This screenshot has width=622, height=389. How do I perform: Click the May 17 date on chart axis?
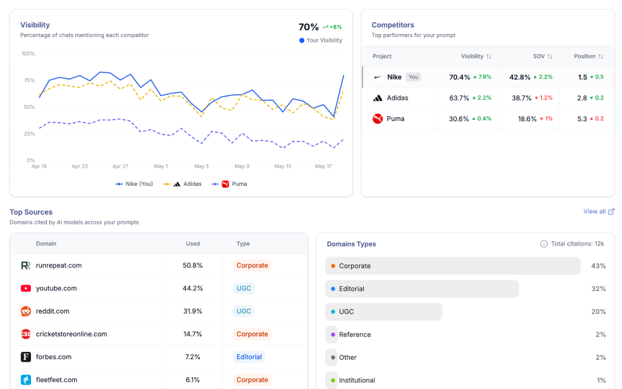(323, 167)
